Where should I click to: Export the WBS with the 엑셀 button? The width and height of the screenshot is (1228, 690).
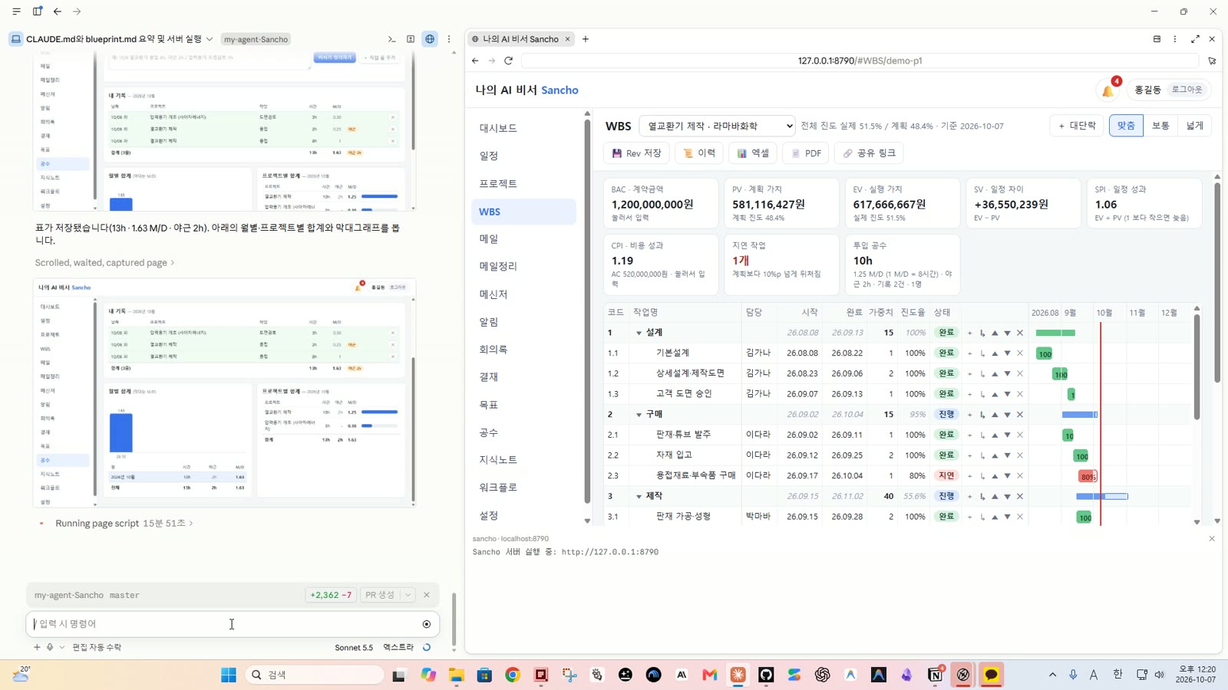click(x=753, y=153)
